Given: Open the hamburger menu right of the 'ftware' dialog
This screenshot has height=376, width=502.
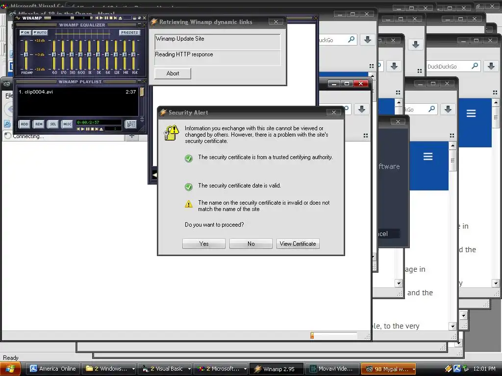Looking at the screenshot, I should (x=428, y=156).
